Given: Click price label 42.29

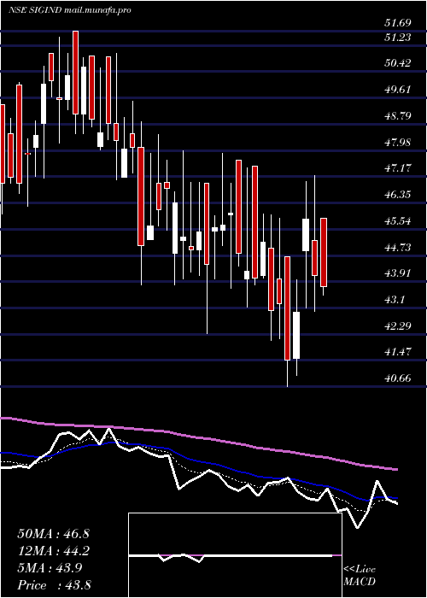Looking at the screenshot, I should [398, 326].
